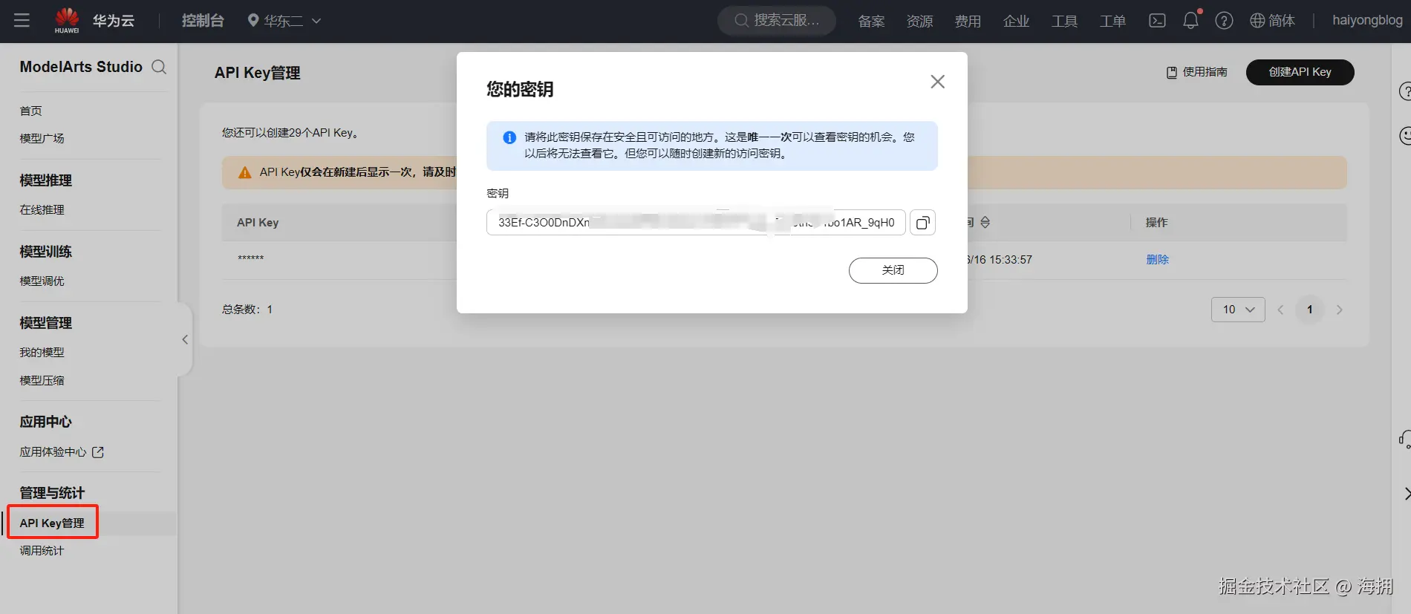The image size is (1411, 614).
Task: Collapse the sidebar with the arrow handle
Action: pos(185,339)
